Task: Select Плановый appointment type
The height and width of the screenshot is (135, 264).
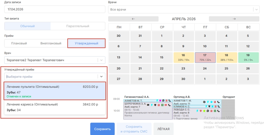Action: (x=19, y=43)
